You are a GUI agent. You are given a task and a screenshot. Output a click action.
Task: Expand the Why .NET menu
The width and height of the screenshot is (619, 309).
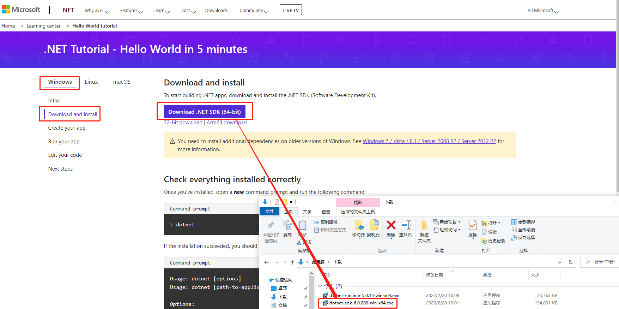click(97, 11)
